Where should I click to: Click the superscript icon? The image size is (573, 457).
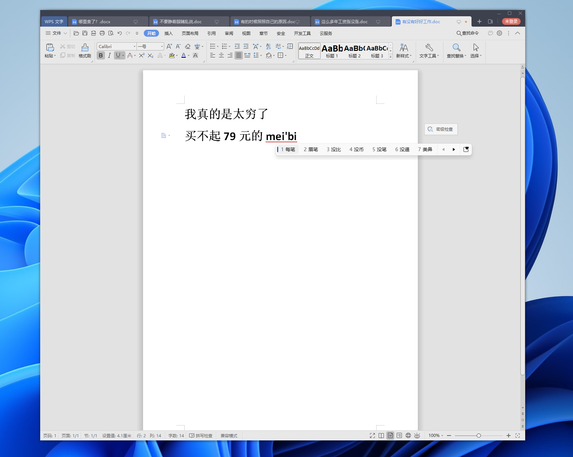coord(142,55)
